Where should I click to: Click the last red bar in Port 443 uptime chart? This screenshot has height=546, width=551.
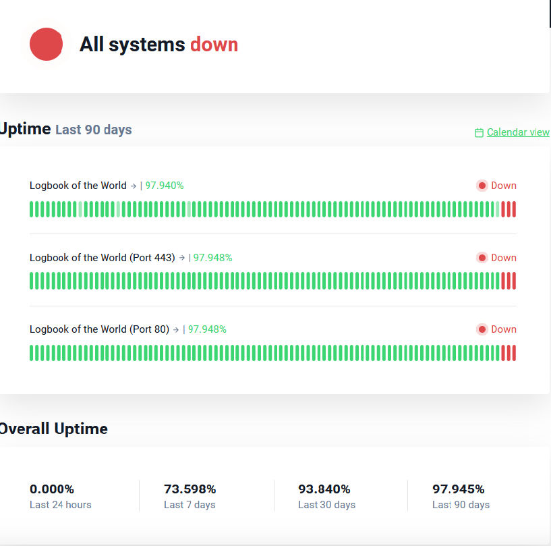pyautogui.click(x=514, y=281)
